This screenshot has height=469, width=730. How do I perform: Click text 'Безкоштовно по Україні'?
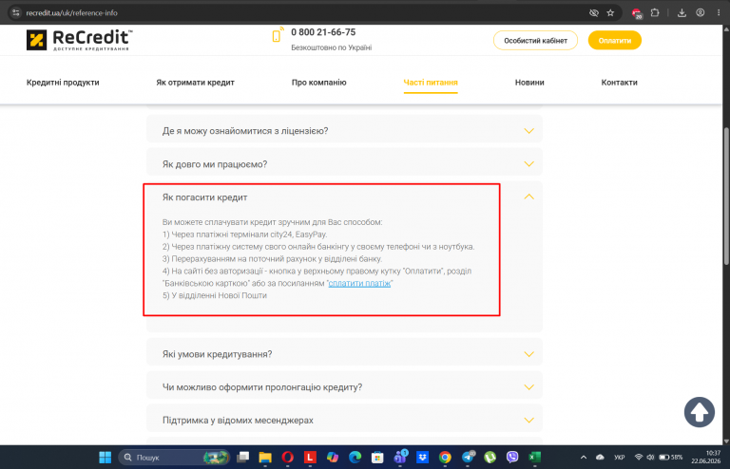332,47
